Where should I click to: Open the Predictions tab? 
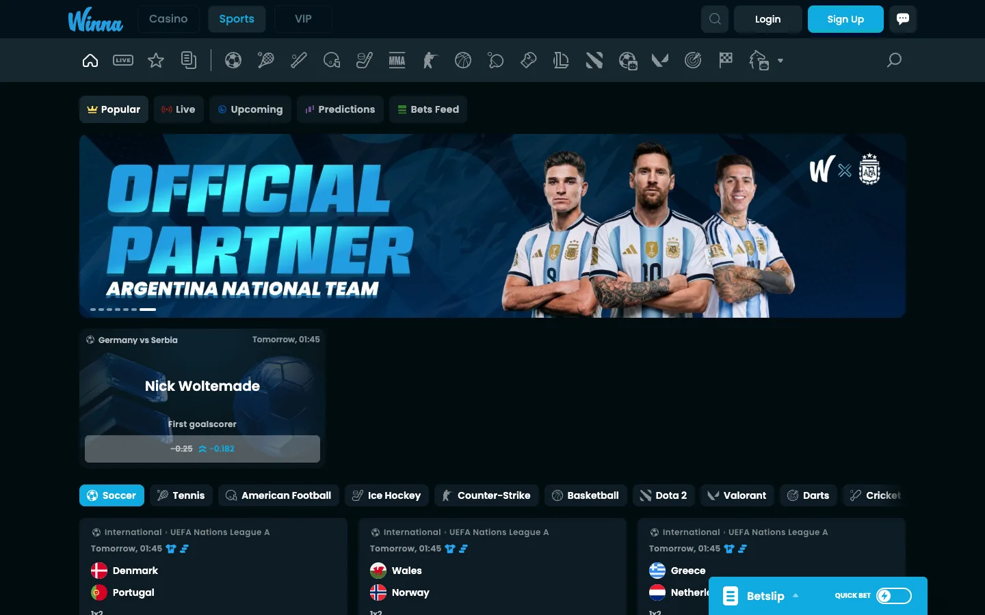click(x=340, y=109)
